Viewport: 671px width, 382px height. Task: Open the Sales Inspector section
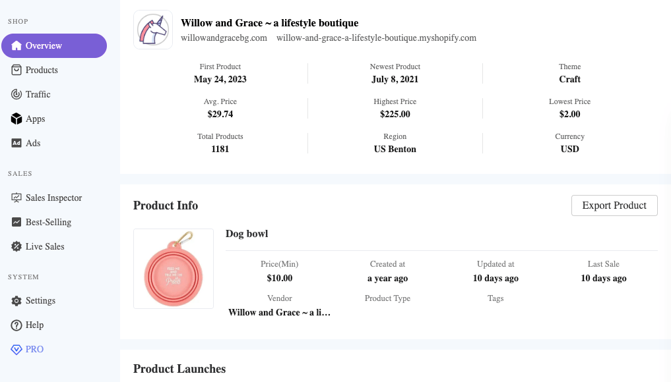54,198
